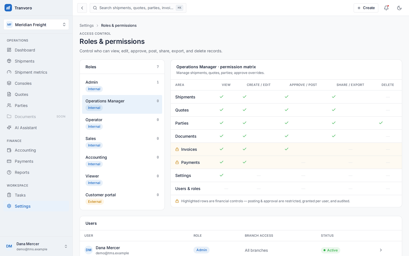Select the Customer portal role

(x=122, y=198)
